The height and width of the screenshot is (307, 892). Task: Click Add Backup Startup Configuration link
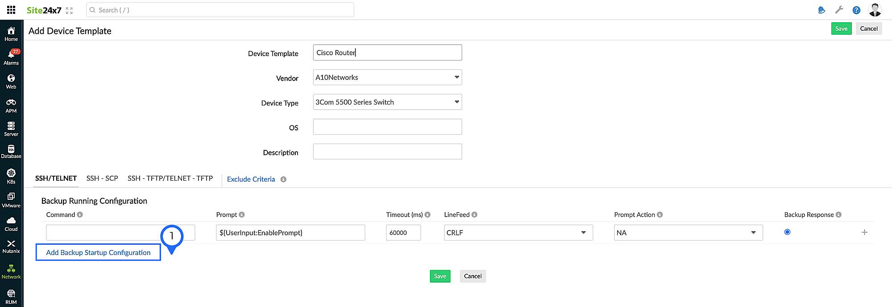tap(98, 252)
